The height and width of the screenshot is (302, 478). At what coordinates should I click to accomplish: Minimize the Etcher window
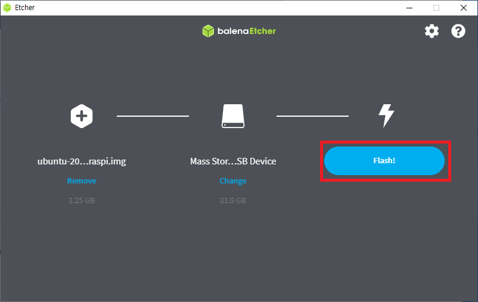point(409,8)
